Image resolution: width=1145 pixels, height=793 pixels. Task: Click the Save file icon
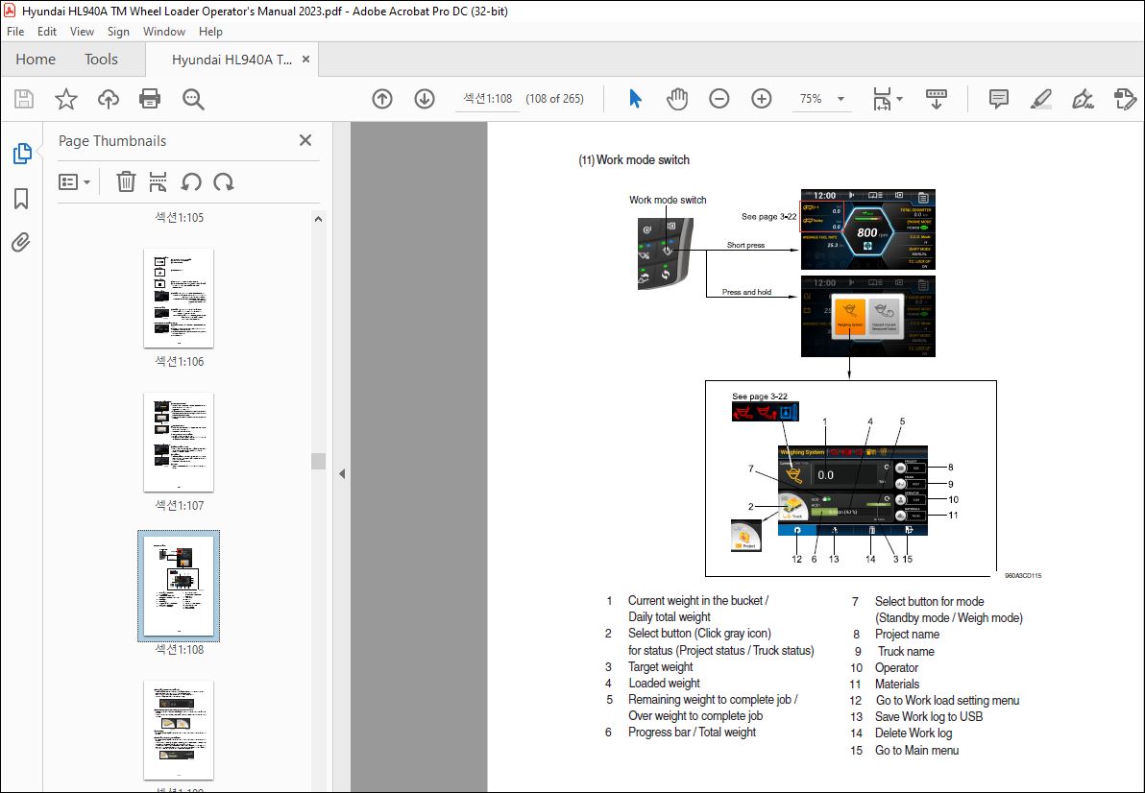click(24, 99)
